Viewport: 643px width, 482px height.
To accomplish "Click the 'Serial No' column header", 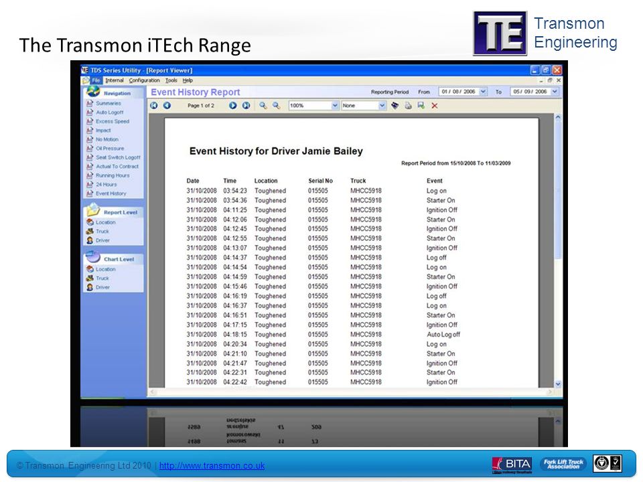I will [320, 181].
